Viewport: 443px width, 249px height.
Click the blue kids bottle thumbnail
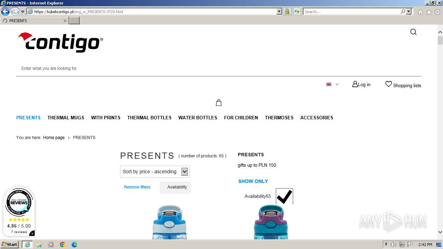tap(170, 222)
